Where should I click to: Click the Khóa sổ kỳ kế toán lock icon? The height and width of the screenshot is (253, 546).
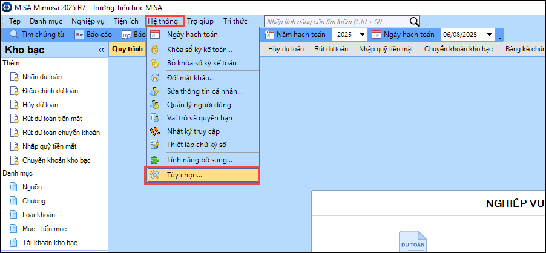pyautogui.click(x=154, y=50)
